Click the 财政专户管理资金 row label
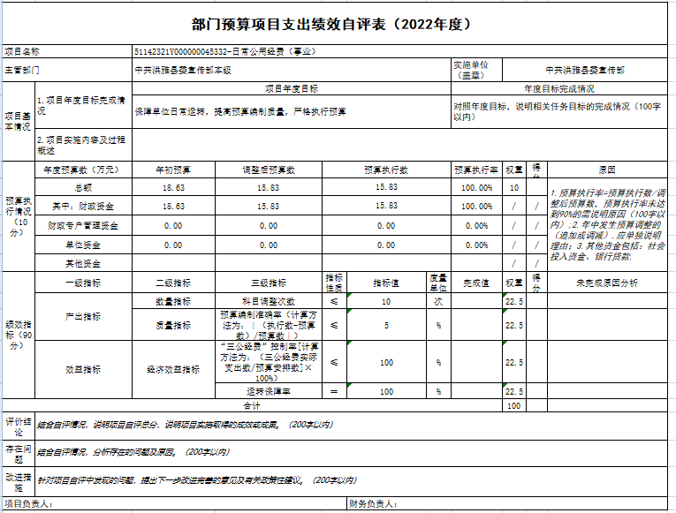 coord(83,225)
